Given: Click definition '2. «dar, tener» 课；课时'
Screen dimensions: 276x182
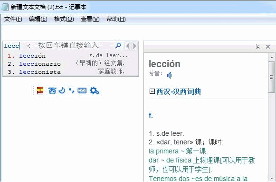Looking at the screenshot, I should 186,142.
